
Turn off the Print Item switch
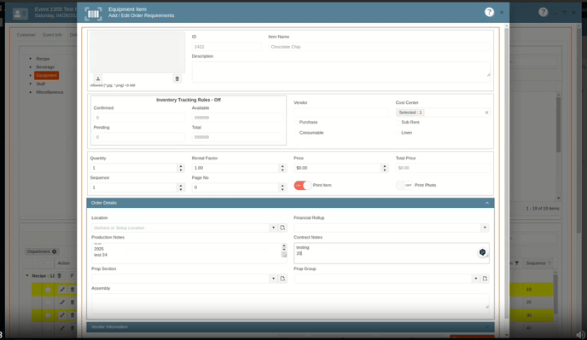(x=303, y=185)
